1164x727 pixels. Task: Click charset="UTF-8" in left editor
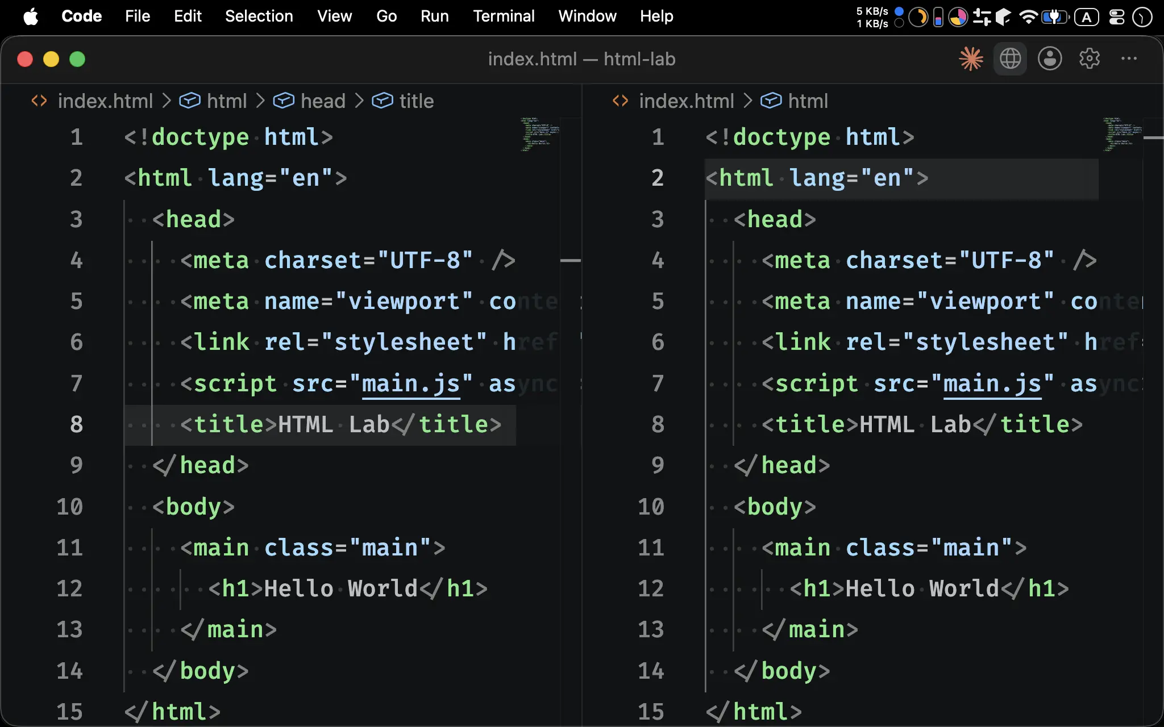point(369,261)
